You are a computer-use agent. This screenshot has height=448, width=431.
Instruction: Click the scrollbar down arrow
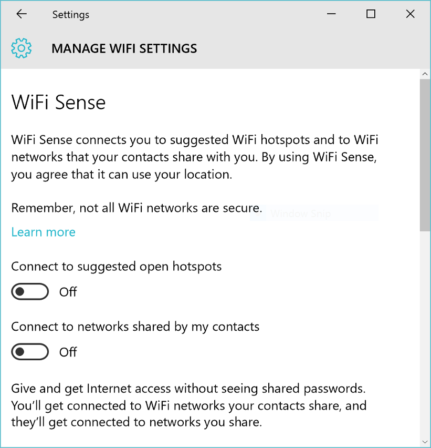point(425,442)
